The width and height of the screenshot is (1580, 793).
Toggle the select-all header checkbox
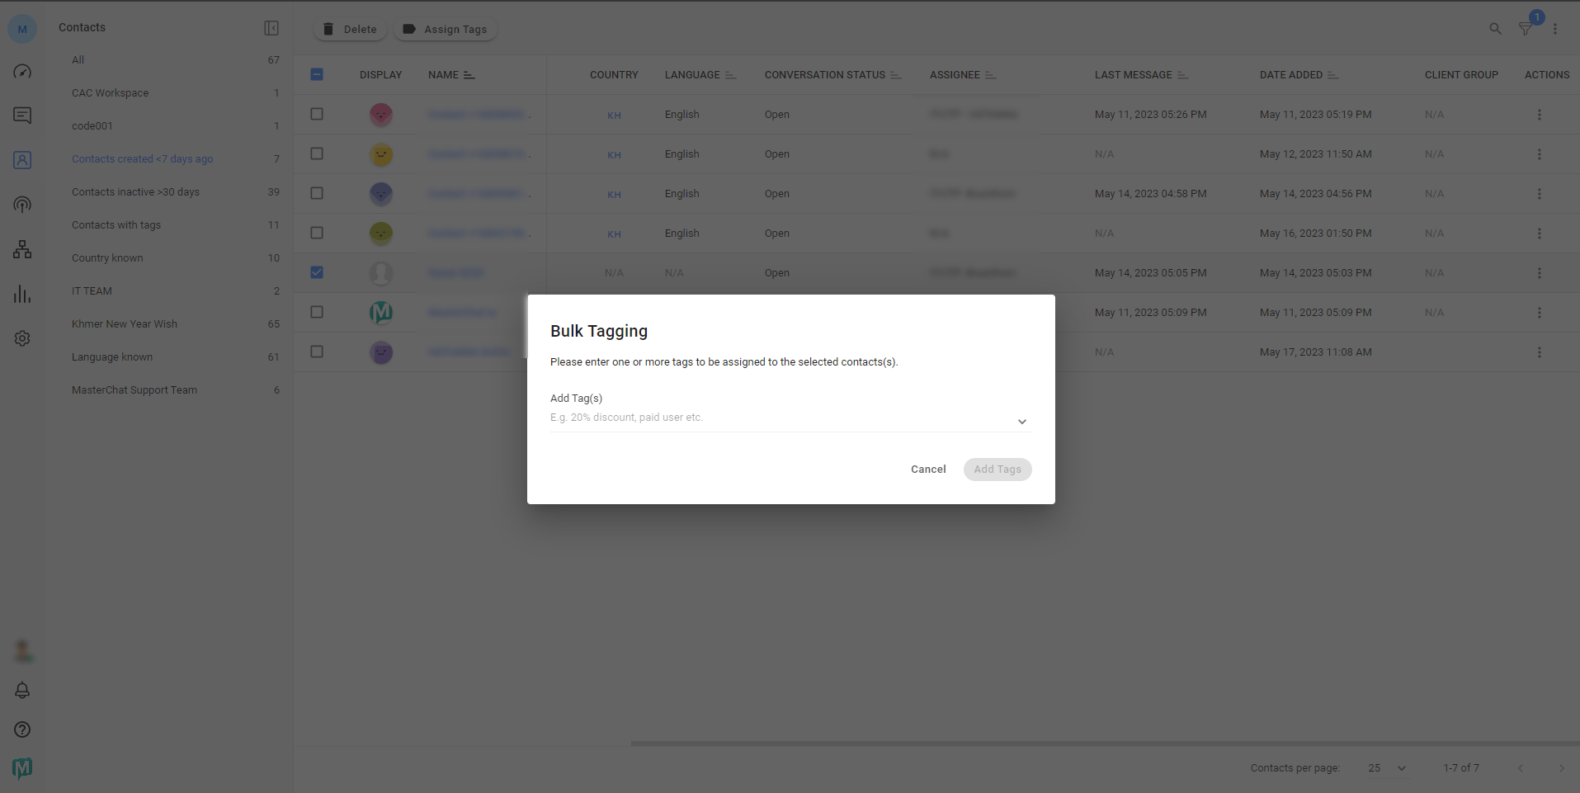click(x=317, y=74)
